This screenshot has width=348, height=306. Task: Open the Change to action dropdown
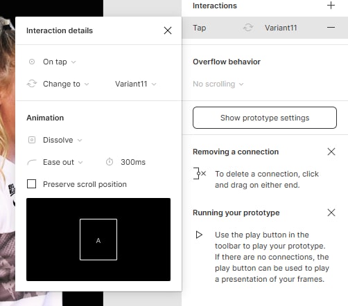pos(66,84)
